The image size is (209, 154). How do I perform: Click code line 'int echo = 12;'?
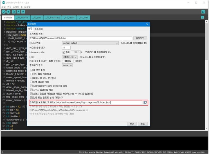(13, 107)
